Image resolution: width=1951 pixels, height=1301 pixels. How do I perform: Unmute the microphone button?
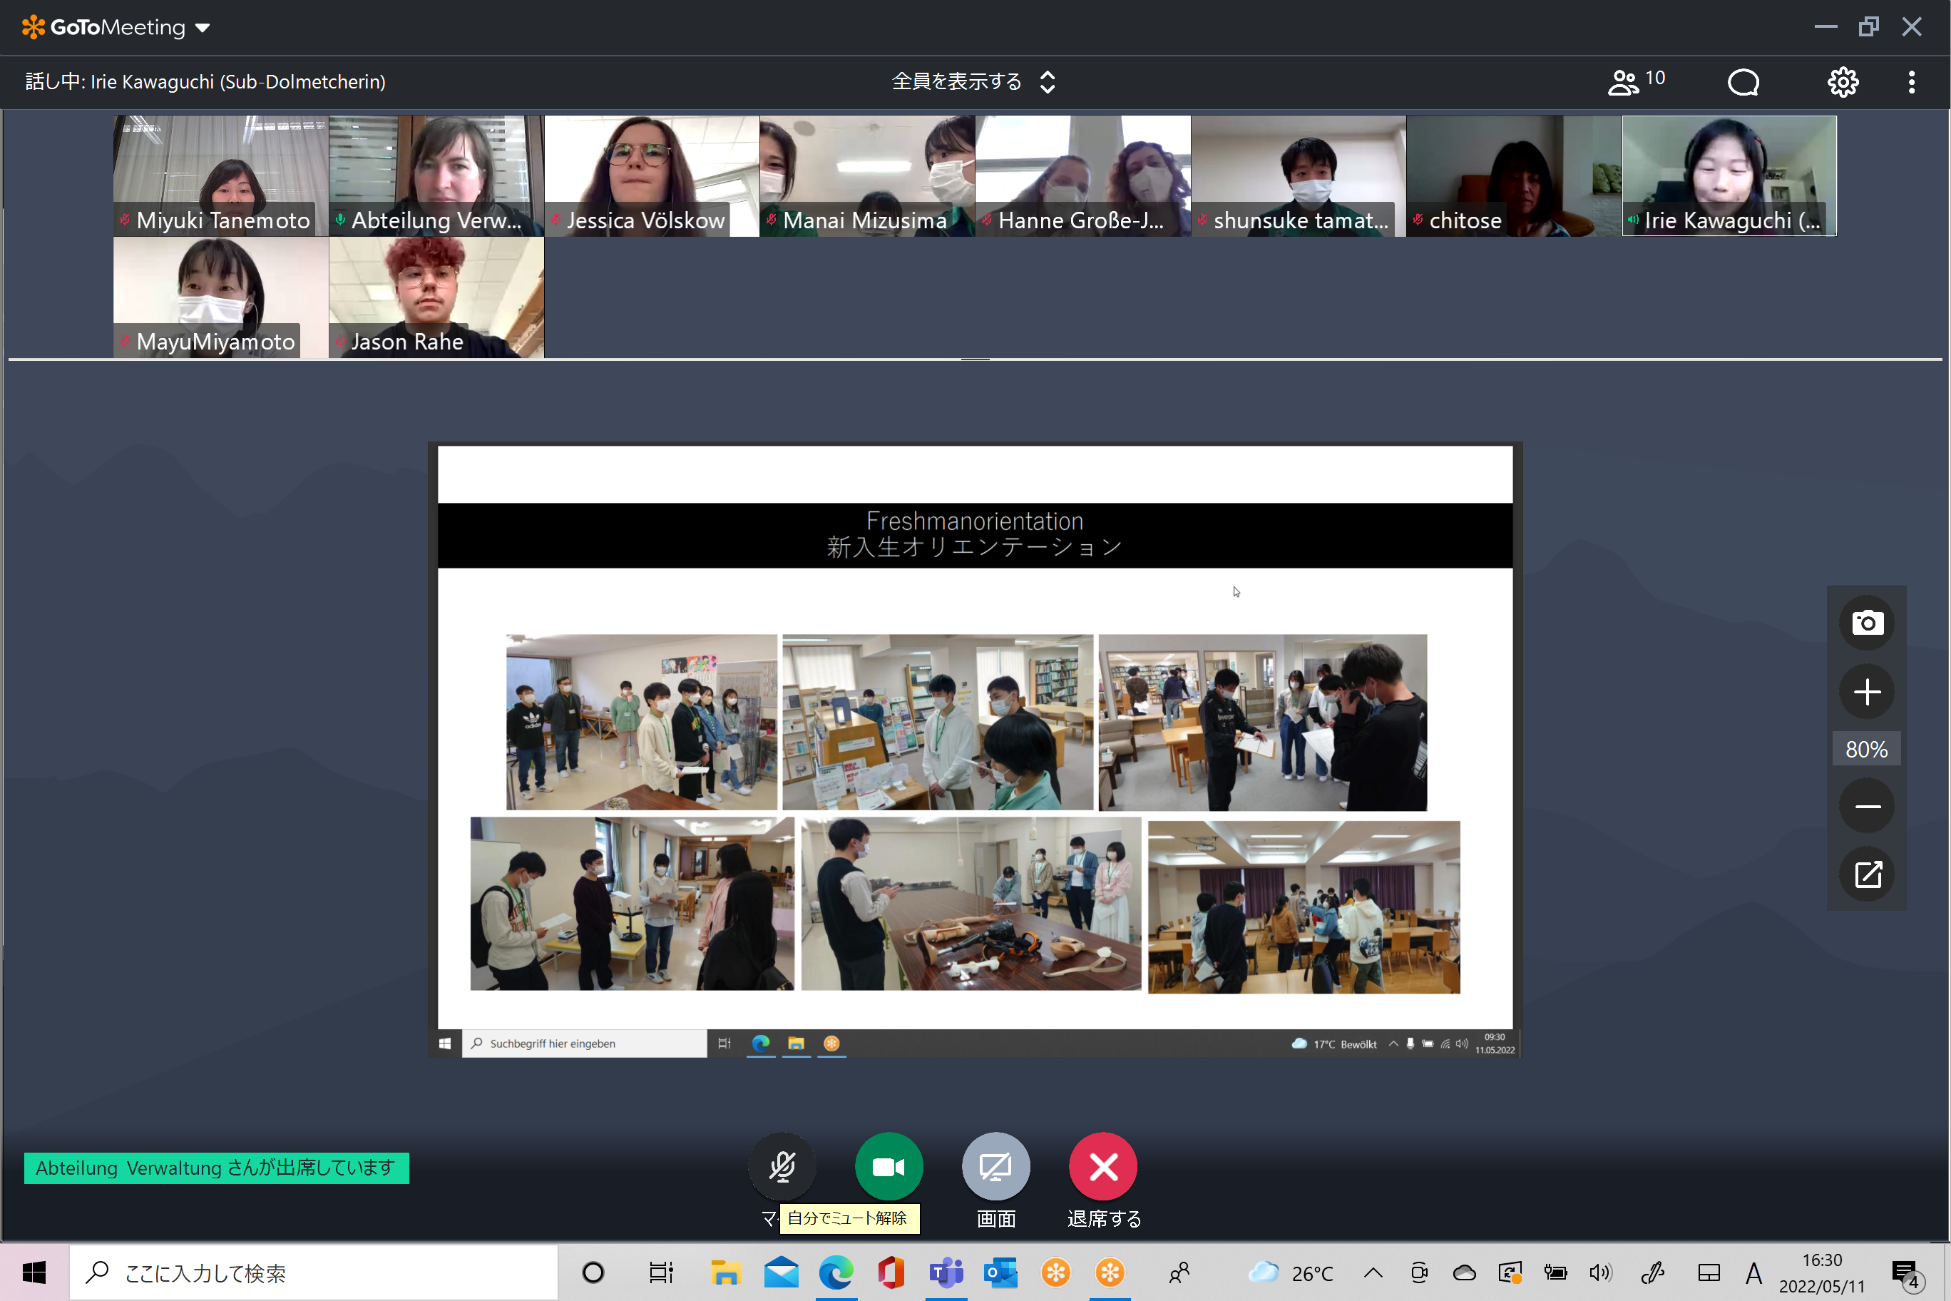pos(782,1167)
